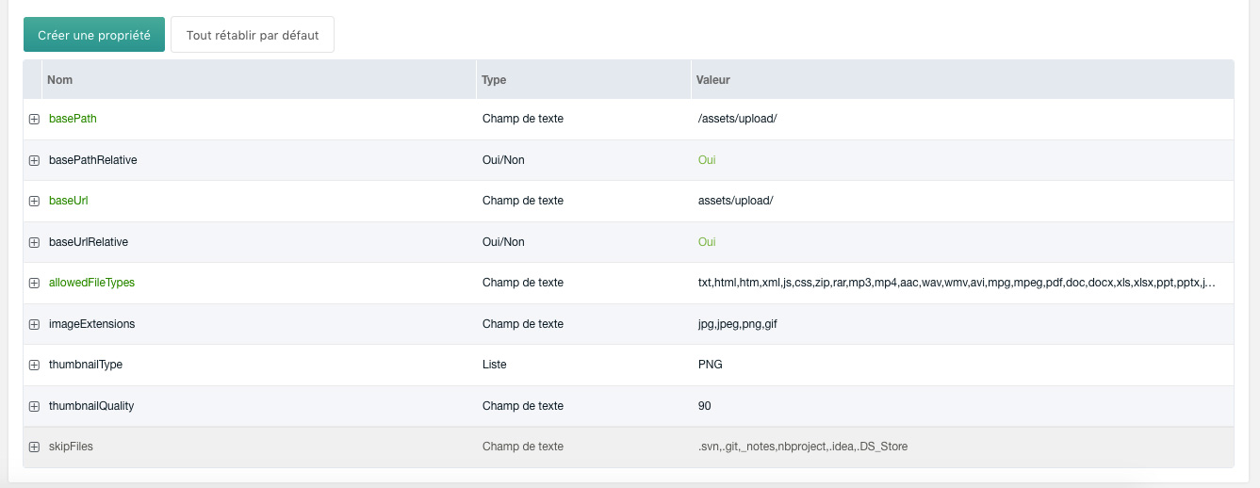Image resolution: width=1260 pixels, height=488 pixels.
Task: Toggle the basePathRelative Oui value
Action: coord(707,160)
